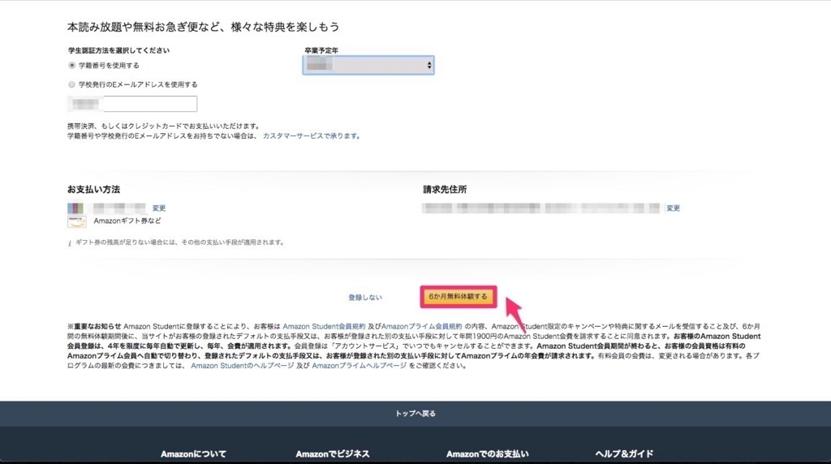
Task: Click 変更 next to payment method
Action: tap(159, 208)
